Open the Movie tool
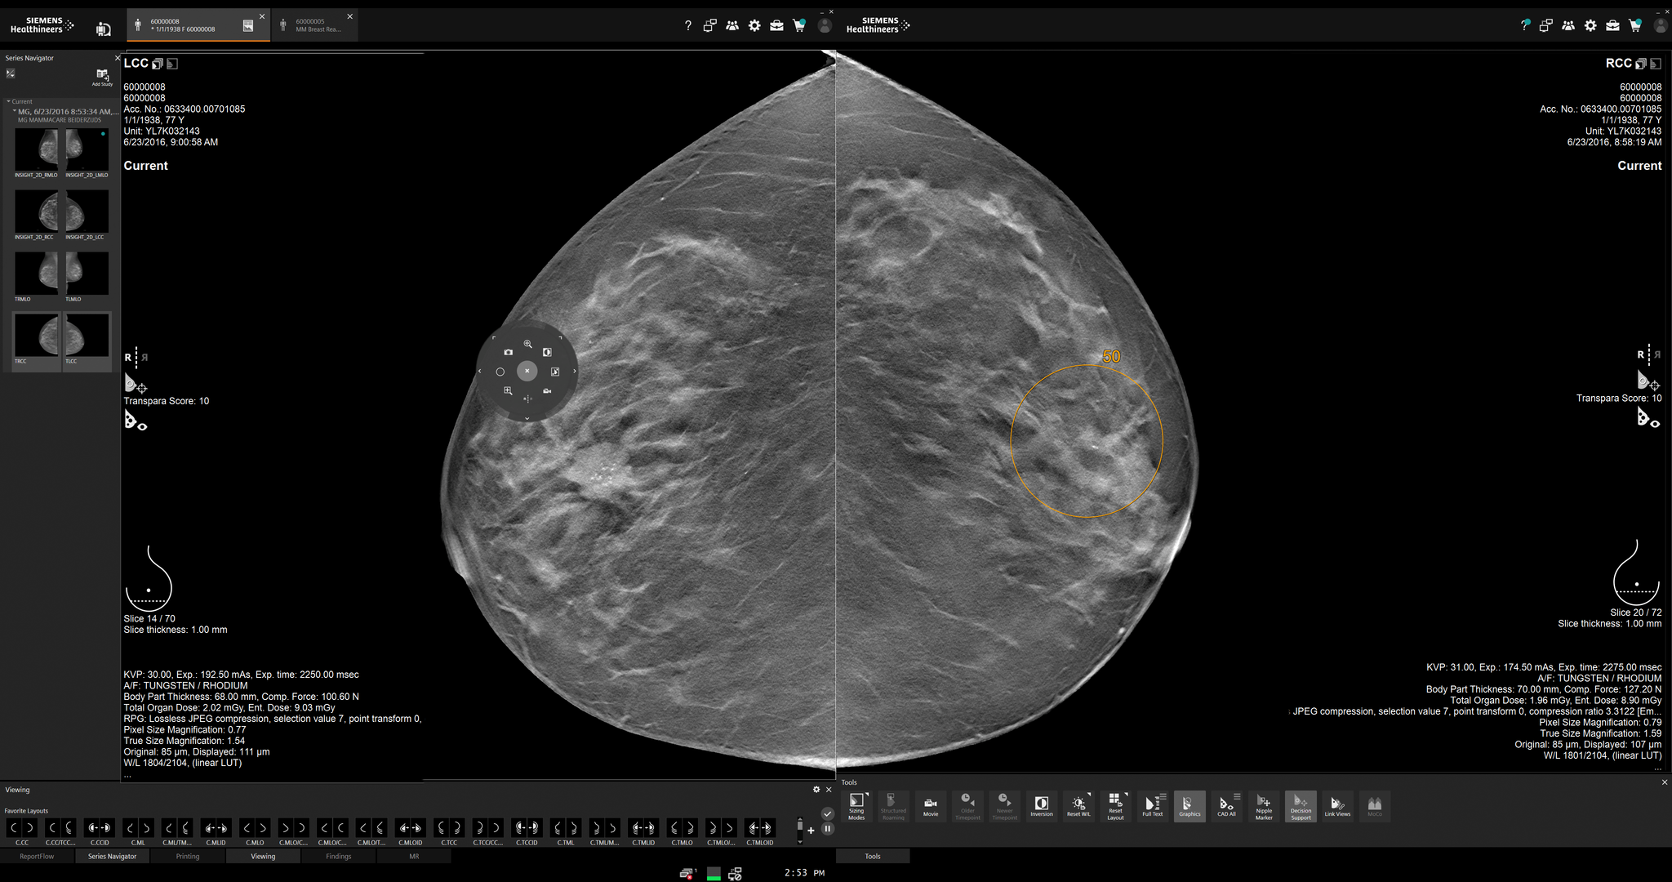Screen dimensions: 1672x882 pyautogui.click(x=930, y=806)
